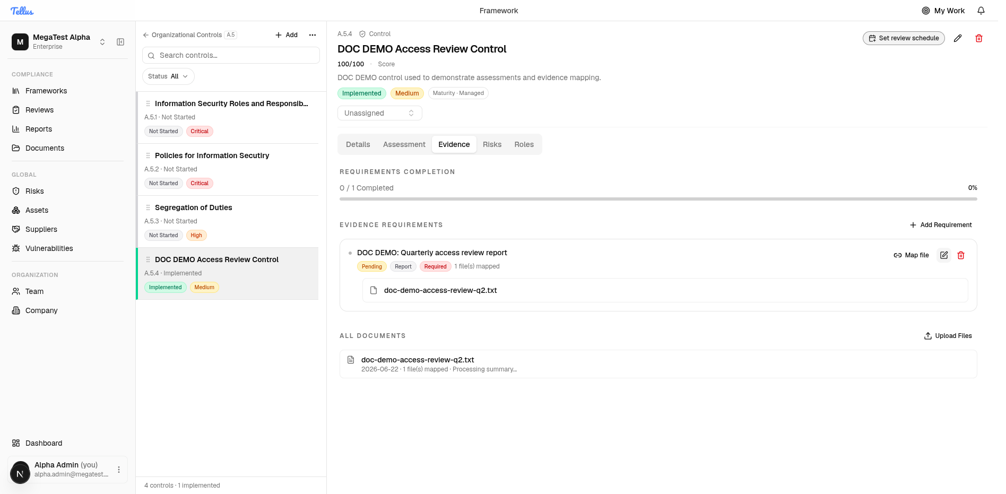Switch to Assessment tab

click(x=404, y=144)
